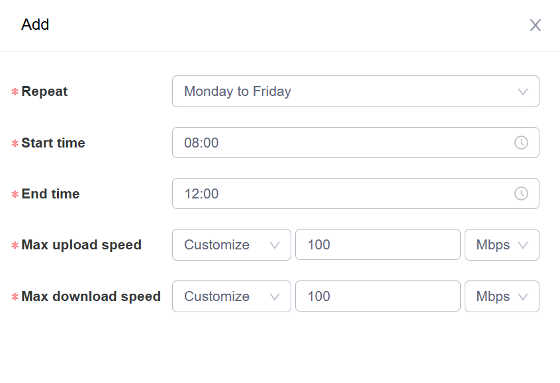
Task: Open the Repeat dropdown showing Monday to Friday
Action: (344, 91)
